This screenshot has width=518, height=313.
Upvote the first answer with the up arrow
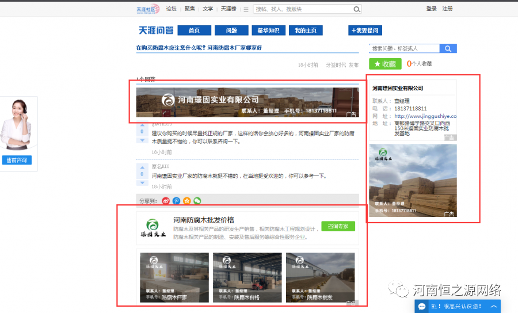point(142,125)
